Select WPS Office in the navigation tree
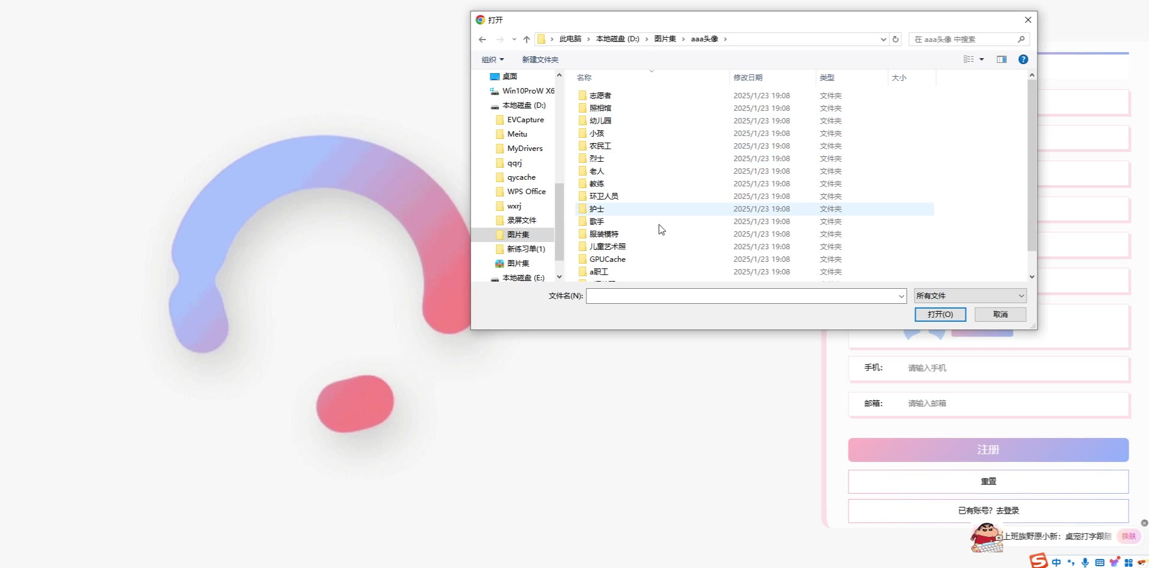Image resolution: width=1149 pixels, height=568 pixels. pyautogui.click(x=526, y=192)
